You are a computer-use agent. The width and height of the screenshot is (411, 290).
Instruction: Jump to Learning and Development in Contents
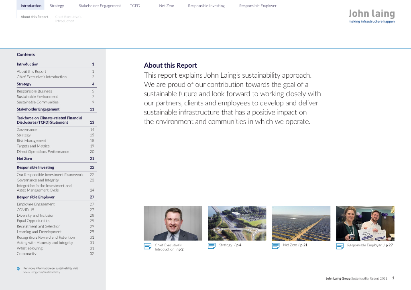point(55,232)
